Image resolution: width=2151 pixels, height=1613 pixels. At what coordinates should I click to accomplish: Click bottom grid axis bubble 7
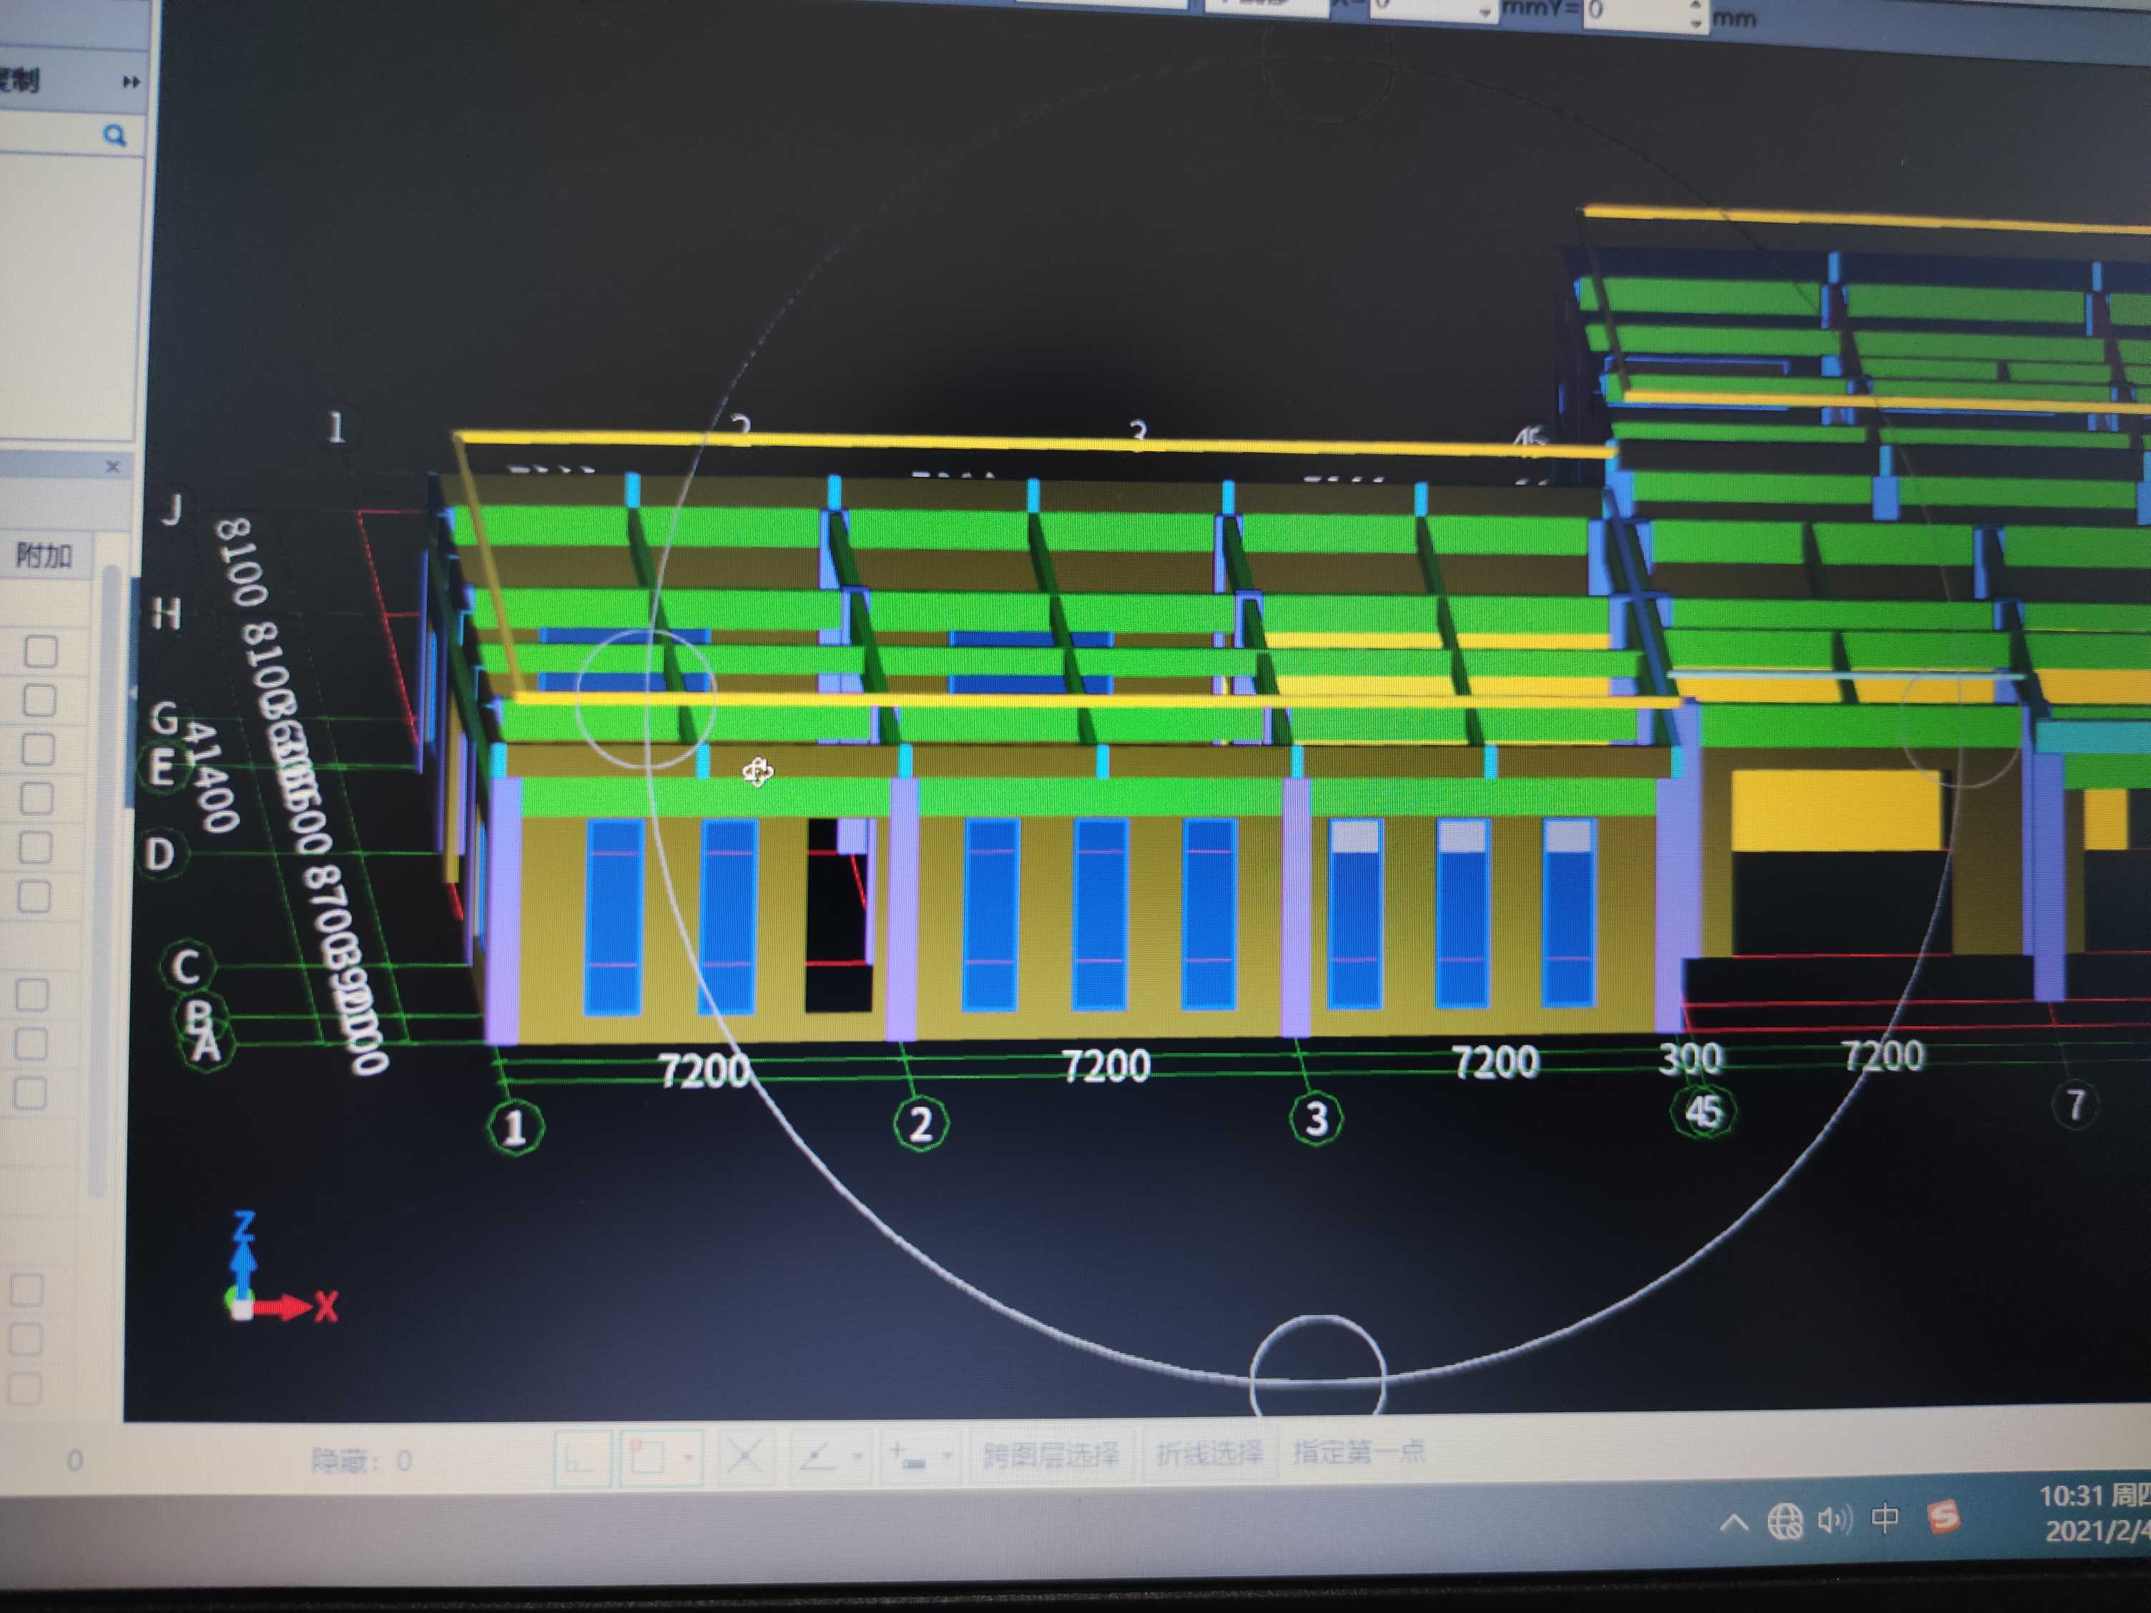point(2075,1105)
